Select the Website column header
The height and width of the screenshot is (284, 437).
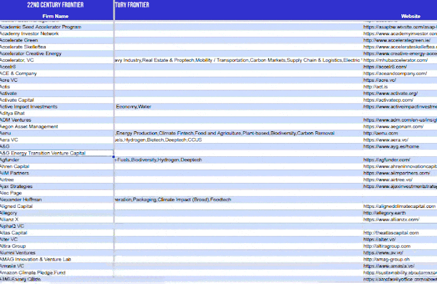[410, 16]
